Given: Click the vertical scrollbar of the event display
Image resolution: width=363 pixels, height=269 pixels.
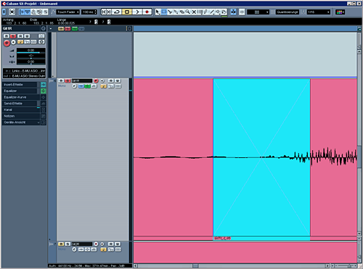Looking at the screenshot, I should pyautogui.click(x=359, y=143).
